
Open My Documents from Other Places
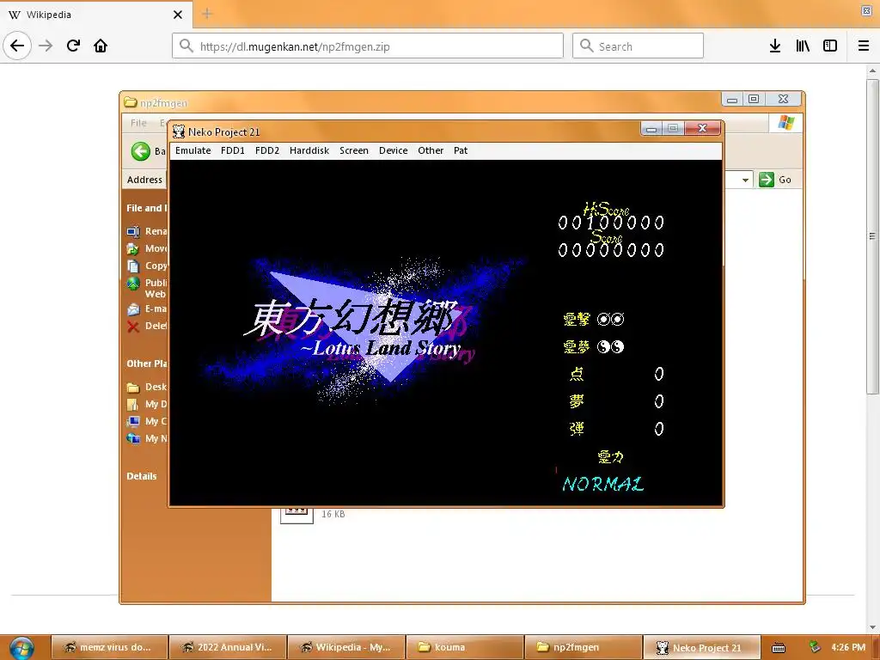coord(133,404)
